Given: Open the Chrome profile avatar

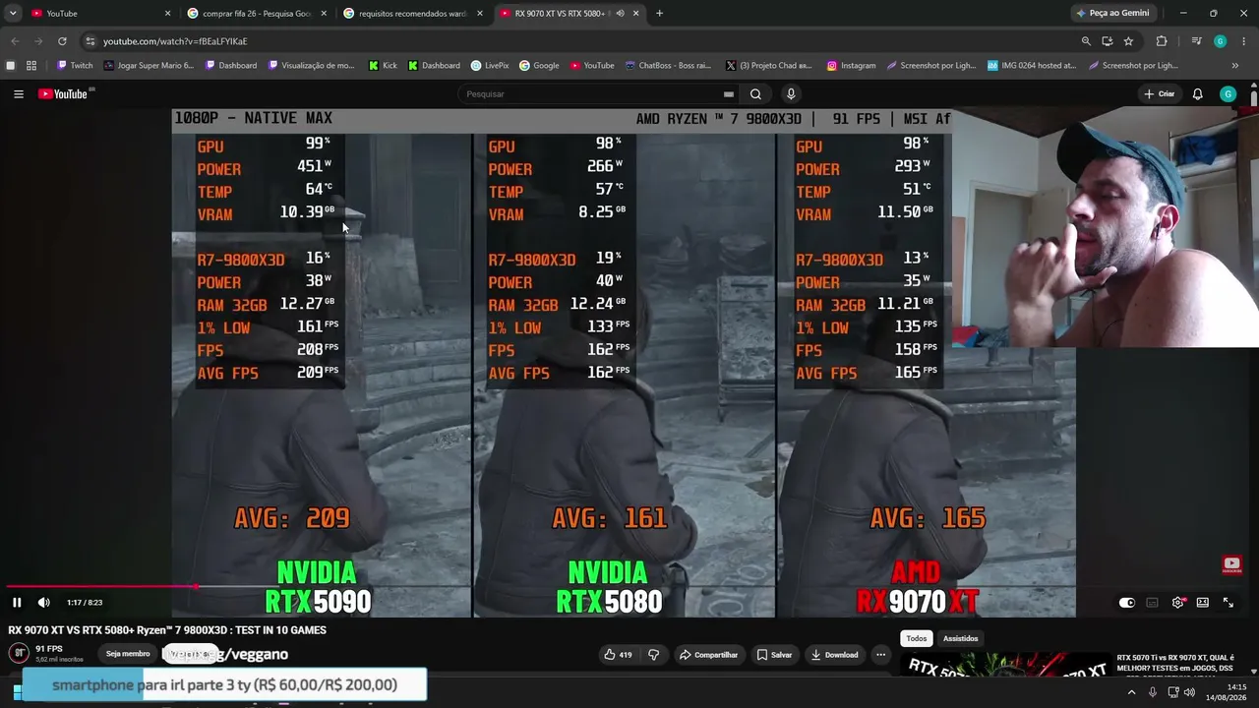Looking at the screenshot, I should tap(1220, 41).
